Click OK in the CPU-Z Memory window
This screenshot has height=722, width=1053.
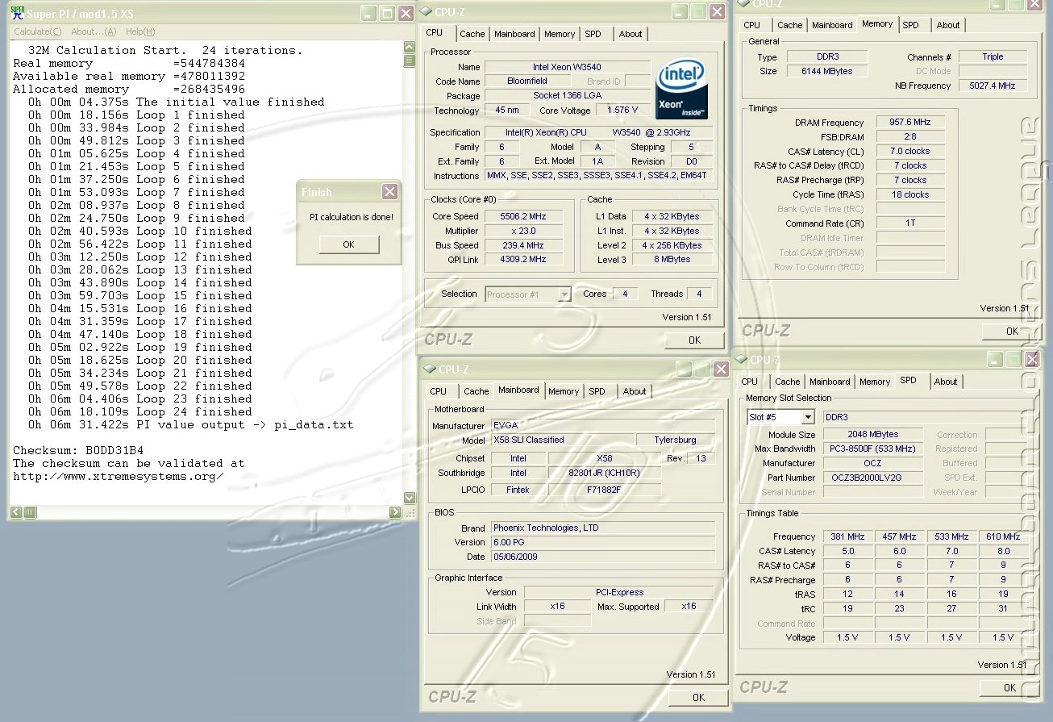click(1012, 331)
